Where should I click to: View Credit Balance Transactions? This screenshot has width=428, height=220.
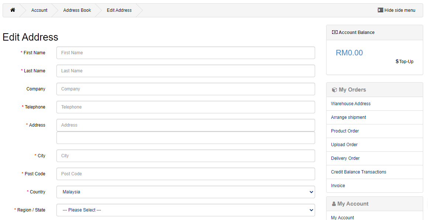click(358, 172)
